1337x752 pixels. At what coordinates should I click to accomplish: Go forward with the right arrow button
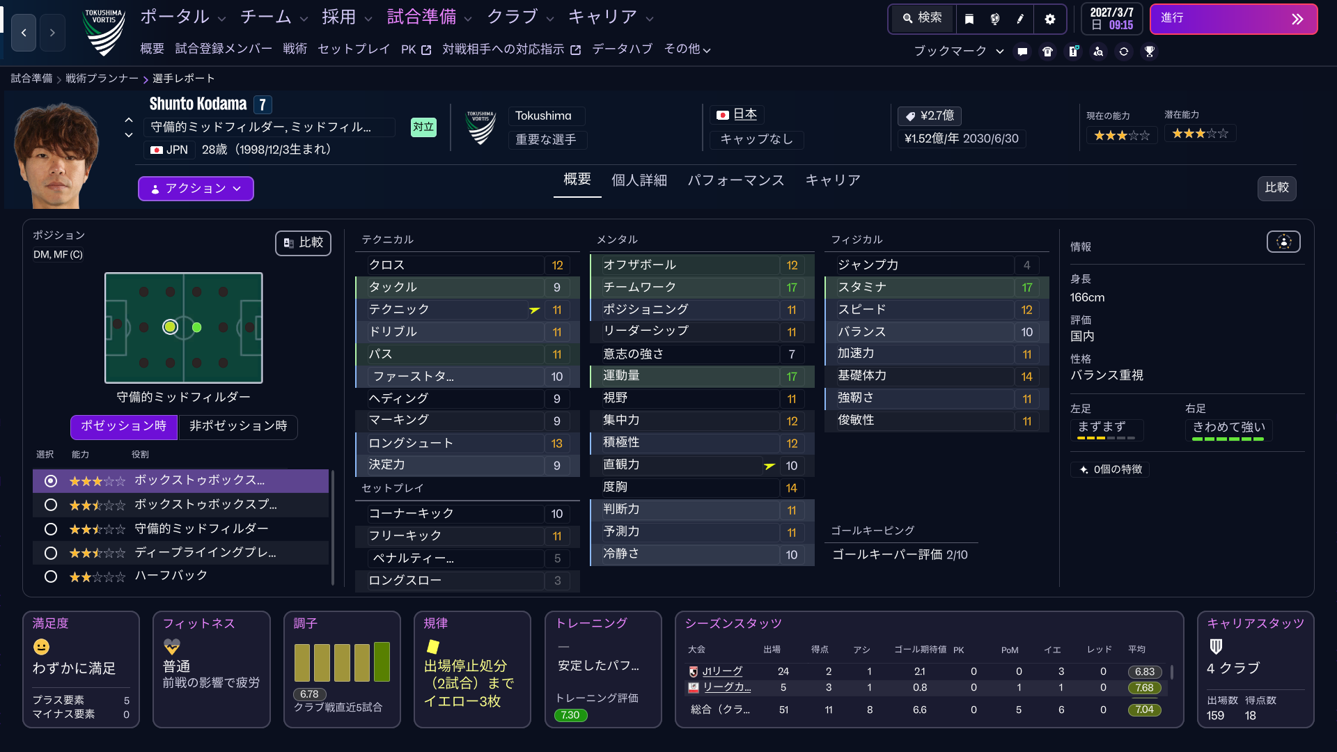(52, 33)
